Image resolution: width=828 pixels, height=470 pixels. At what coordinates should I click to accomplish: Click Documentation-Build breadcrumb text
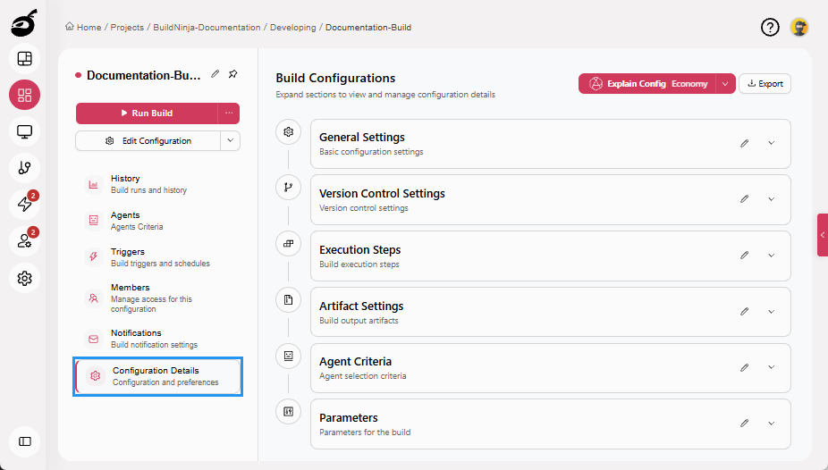tap(368, 27)
